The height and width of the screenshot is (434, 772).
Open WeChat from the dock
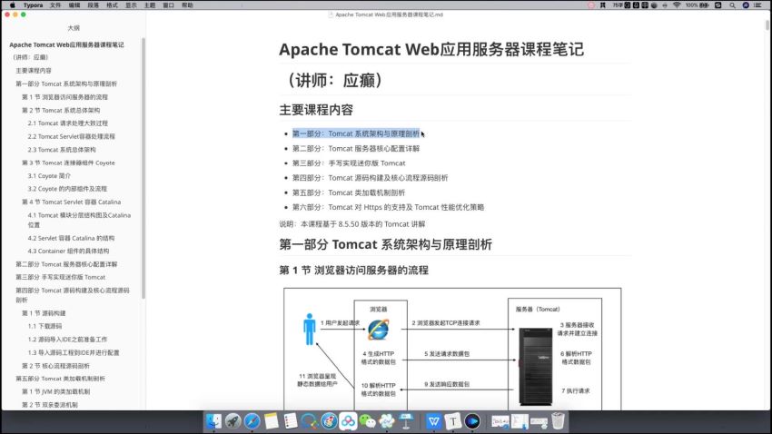(367, 421)
